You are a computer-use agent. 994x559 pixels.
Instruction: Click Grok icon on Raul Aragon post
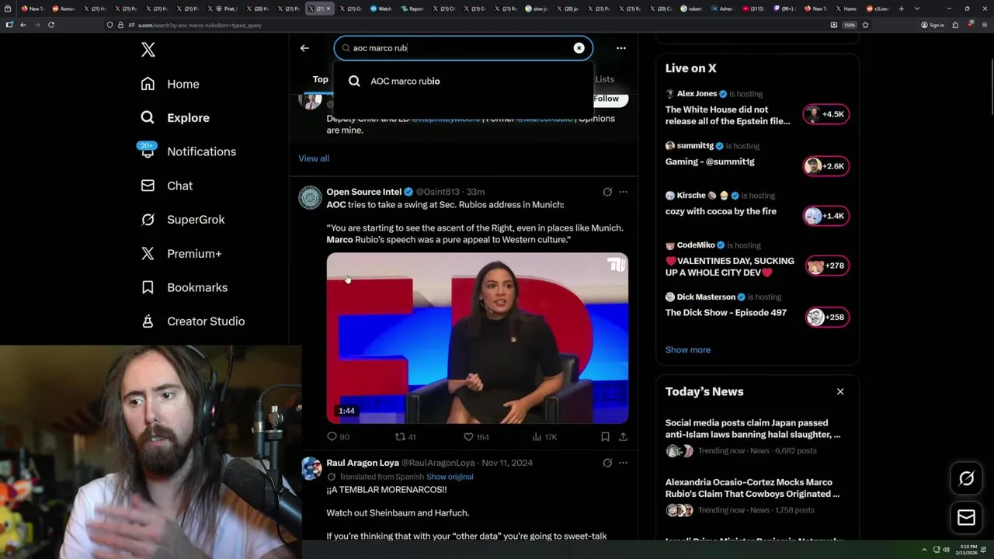pos(607,463)
